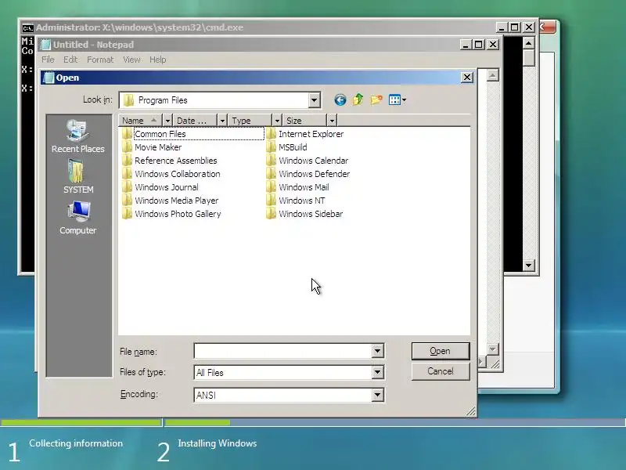This screenshot has height=470, width=626.
Task: Create a new folder icon
Action: pos(376,99)
